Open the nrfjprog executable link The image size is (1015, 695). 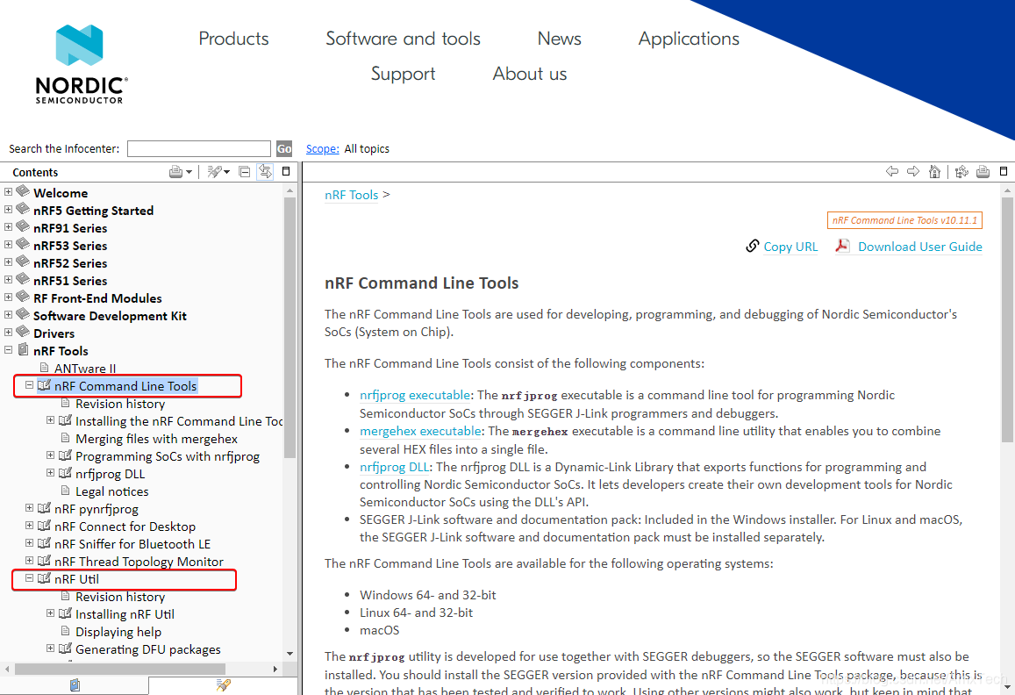(415, 395)
